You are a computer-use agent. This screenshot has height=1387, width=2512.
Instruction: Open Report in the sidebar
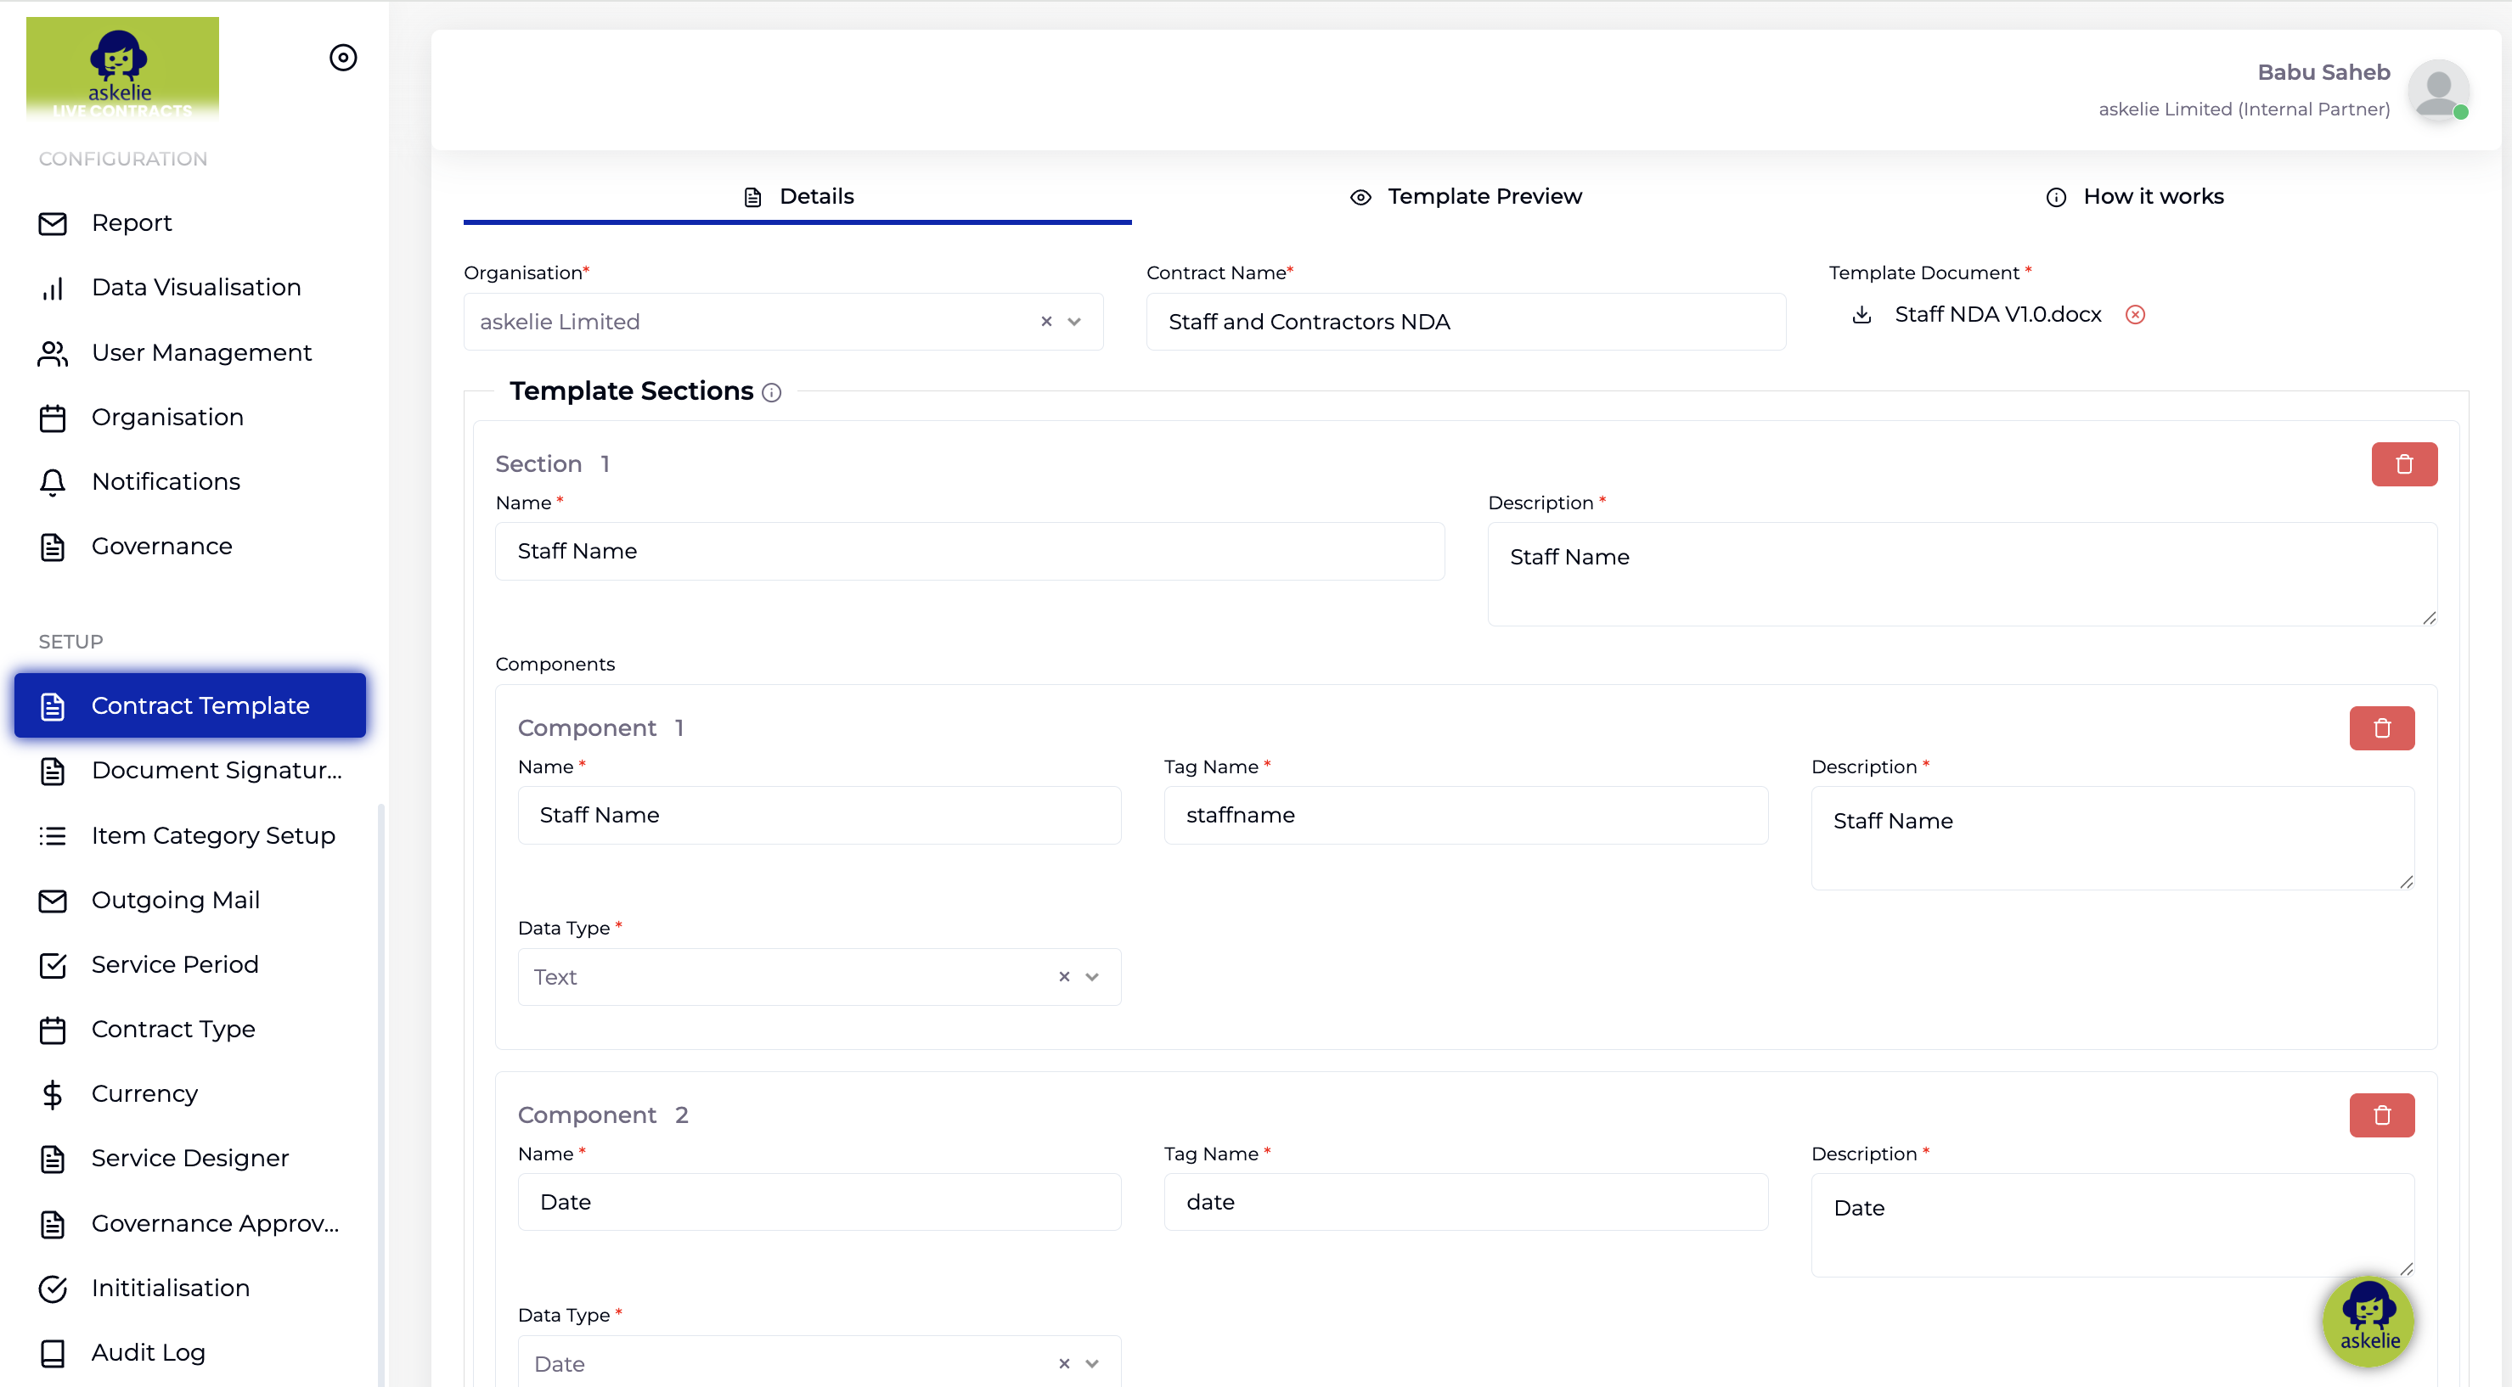132,222
